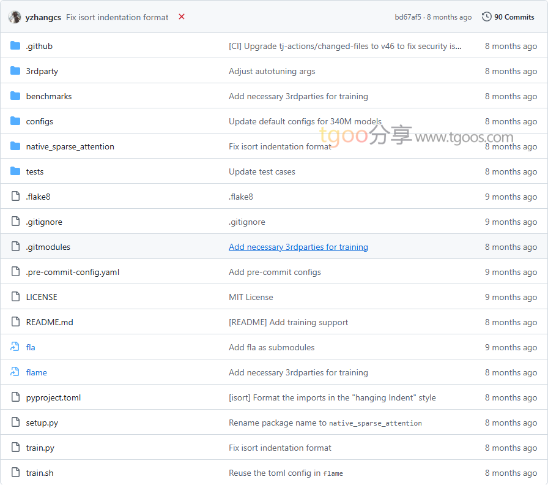Click the commits history clock icon
Screen dimensions: 548x485
486,17
